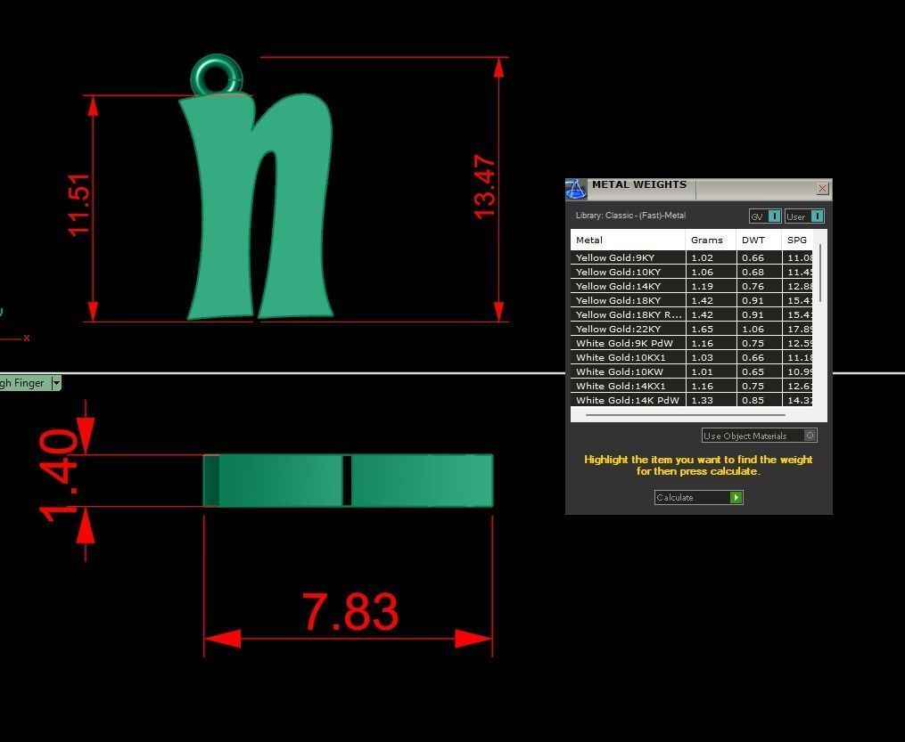Select the Yellow Gold:22KY row

pyautogui.click(x=691, y=329)
